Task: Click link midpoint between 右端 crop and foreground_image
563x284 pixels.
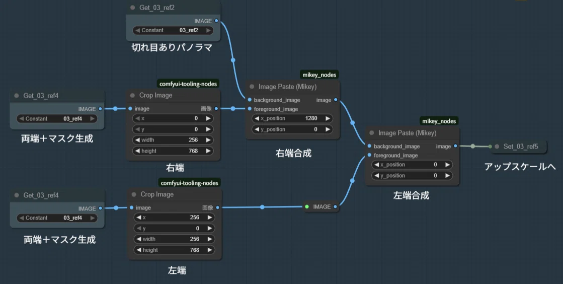Action: (233, 109)
